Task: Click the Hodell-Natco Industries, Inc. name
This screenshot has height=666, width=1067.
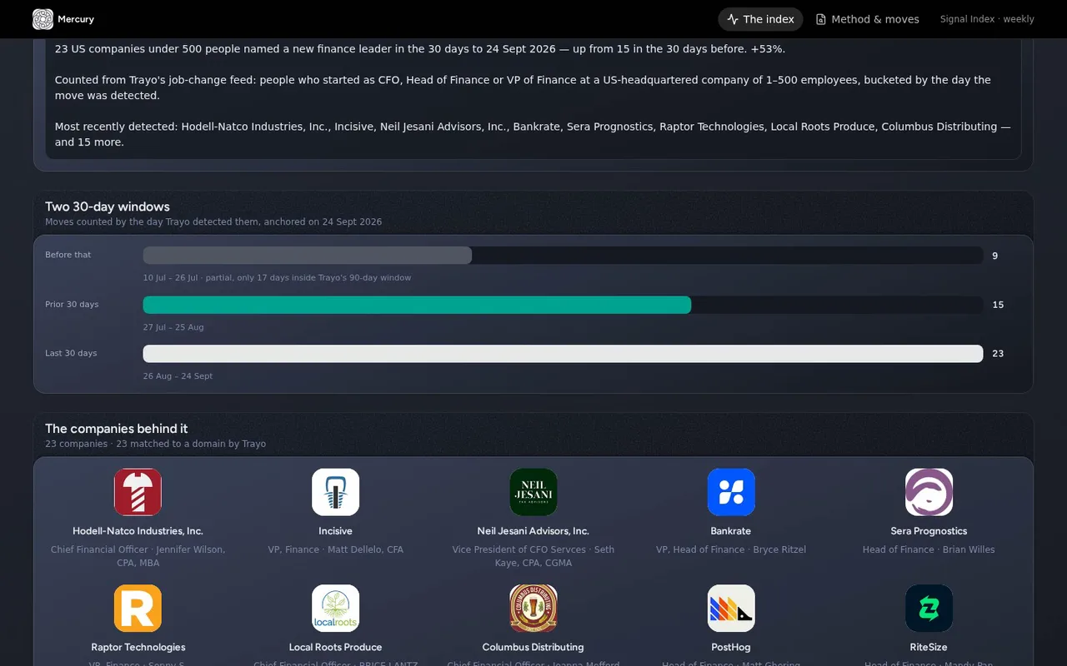Action: [138, 531]
